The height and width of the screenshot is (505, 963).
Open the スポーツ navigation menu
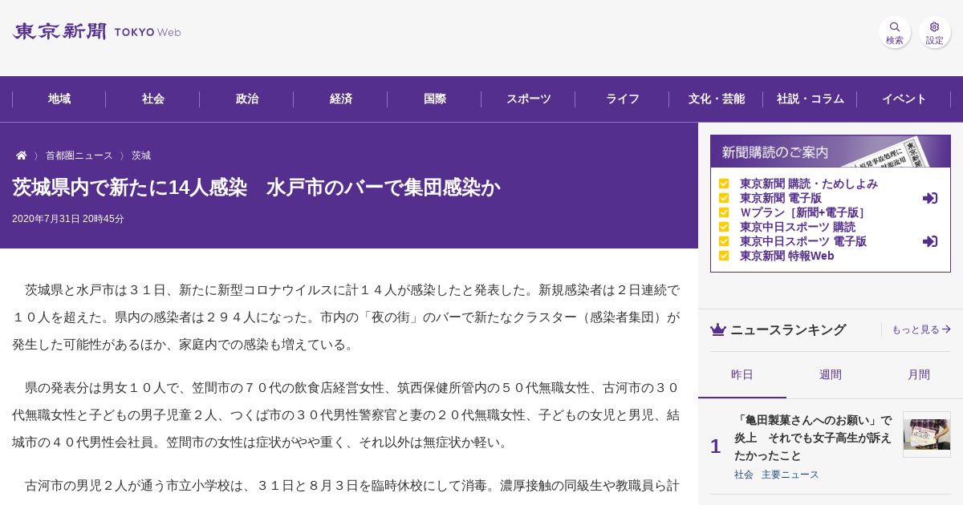(529, 99)
